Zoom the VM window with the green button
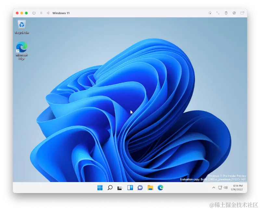The image size is (260, 210). coord(26,13)
